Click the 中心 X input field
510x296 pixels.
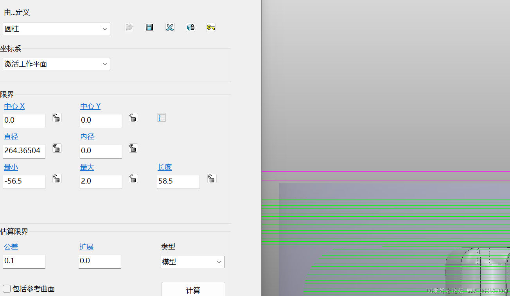tap(24, 121)
